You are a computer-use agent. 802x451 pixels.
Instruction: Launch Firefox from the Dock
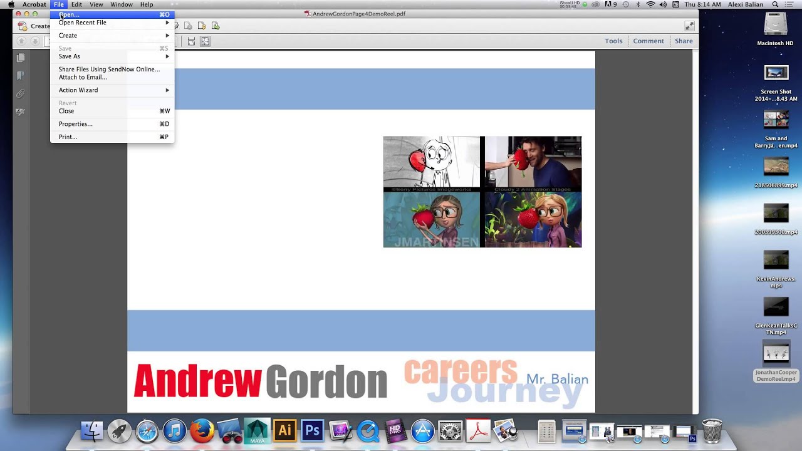pyautogui.click(x=202, y=431)
